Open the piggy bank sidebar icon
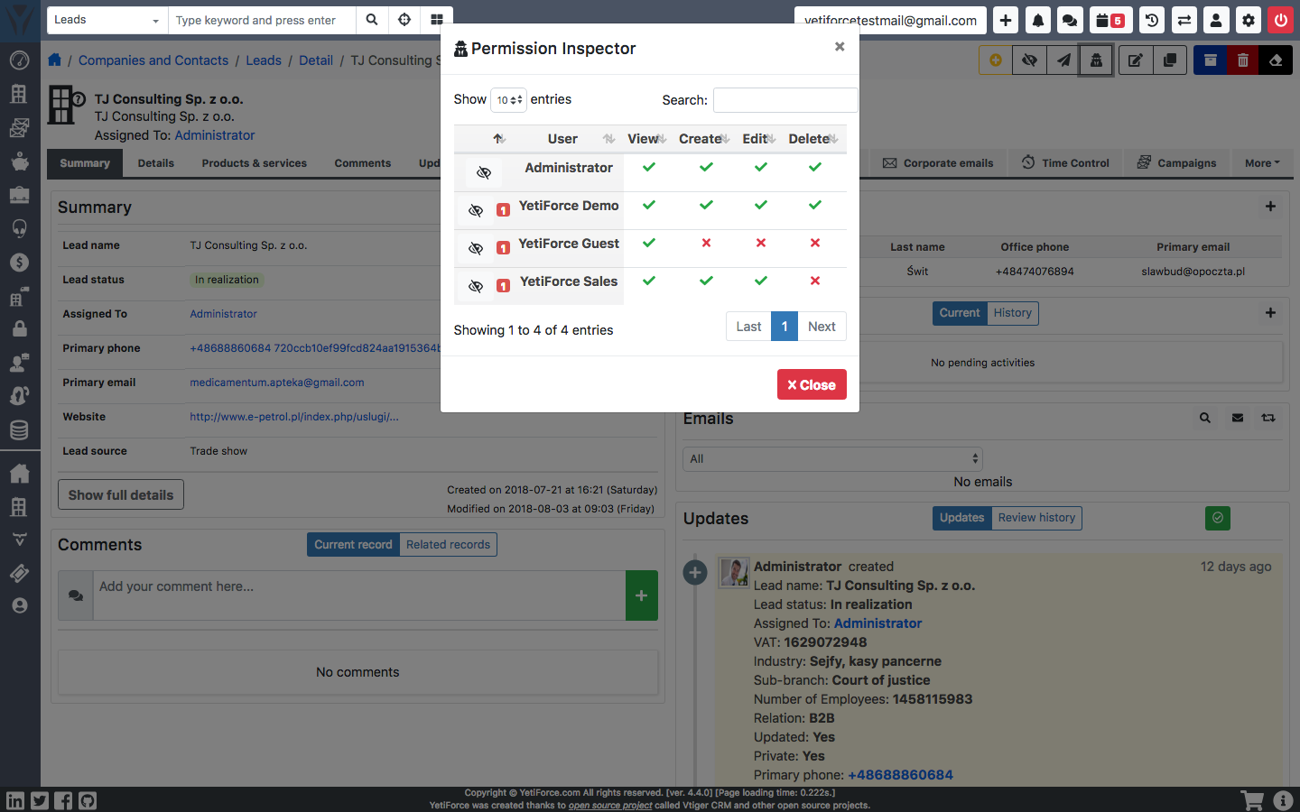This screenshot has height=812, width=1300. point(20,161)
